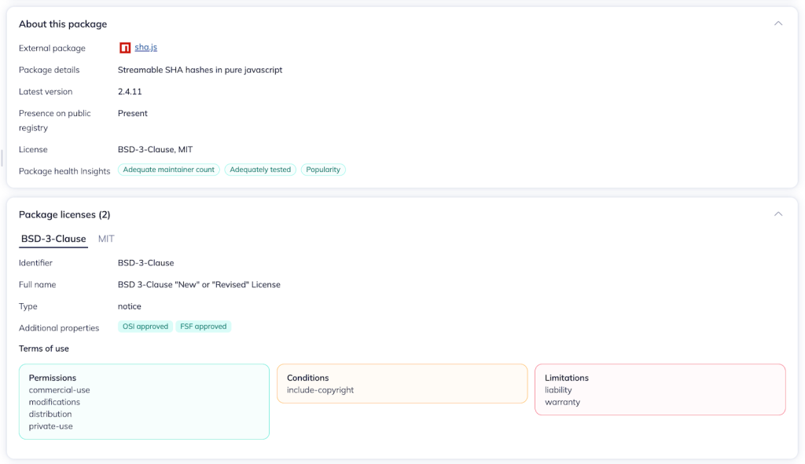Image resolution: width=805 pixels, height=464 pixels.
Task: Switch to the MIT license tab
Action: (106, 239)
